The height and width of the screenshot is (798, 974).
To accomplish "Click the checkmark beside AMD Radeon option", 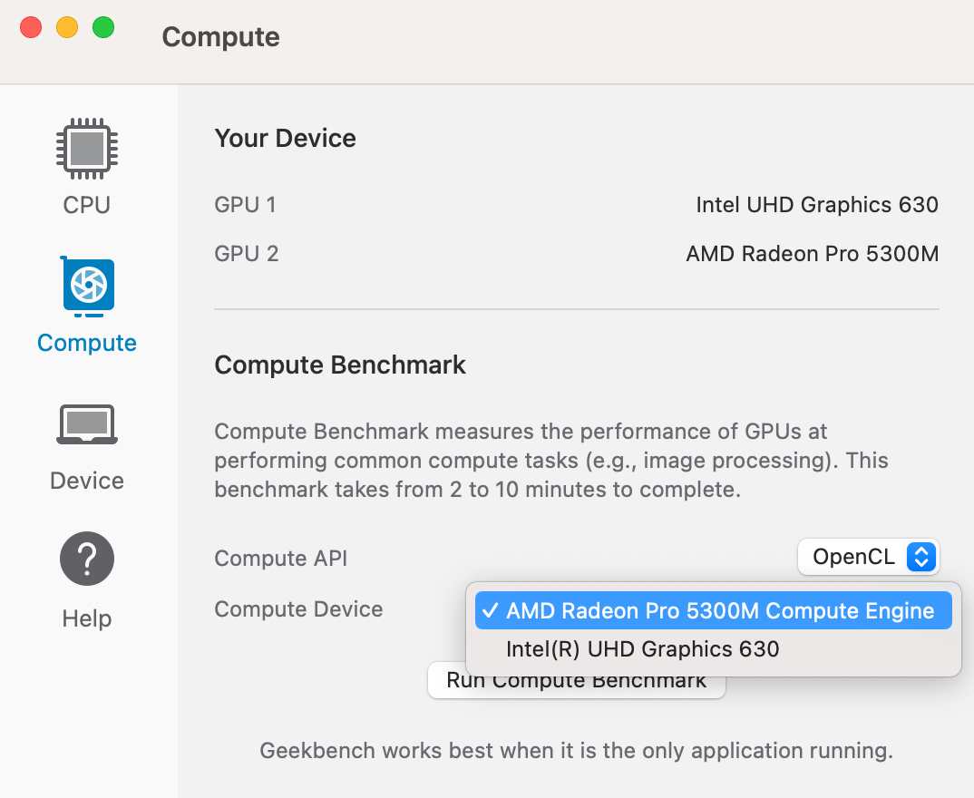I will click(490, 610).
